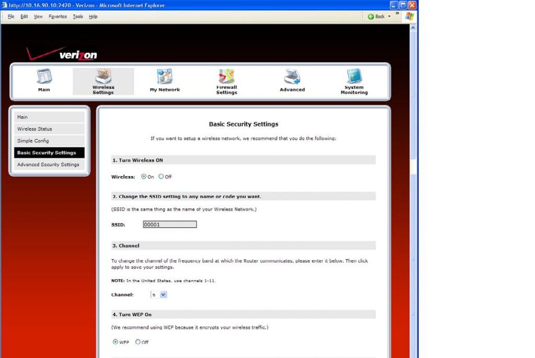This screenshot has width=535, height=358.
Task: Click the Firewall Settings icon
Action: 226,78
